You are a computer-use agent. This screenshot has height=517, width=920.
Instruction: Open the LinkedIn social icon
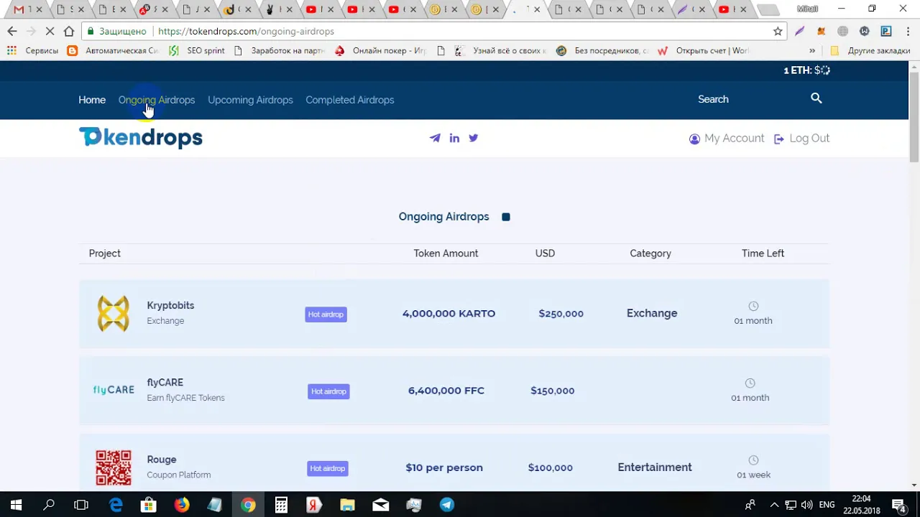[x=454, y=138]
